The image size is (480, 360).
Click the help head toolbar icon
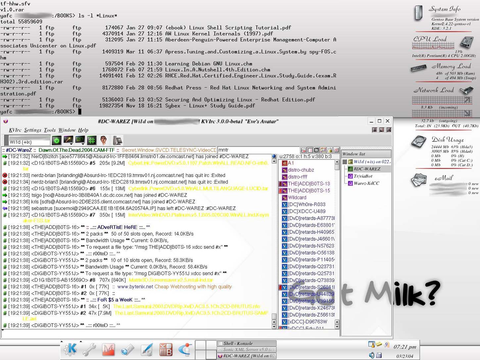click(104, 140)
